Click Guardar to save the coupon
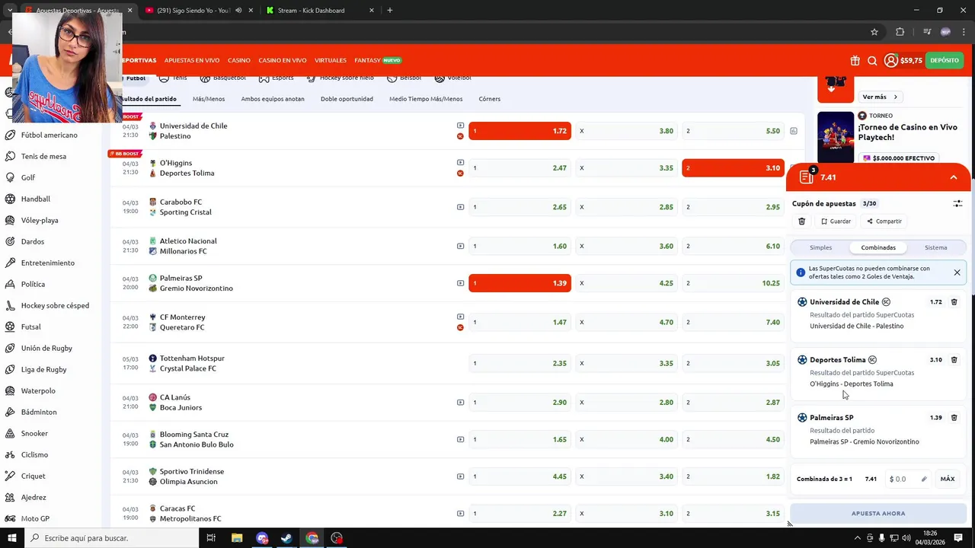This screenshot has width=975, height=548. (836, 221)
